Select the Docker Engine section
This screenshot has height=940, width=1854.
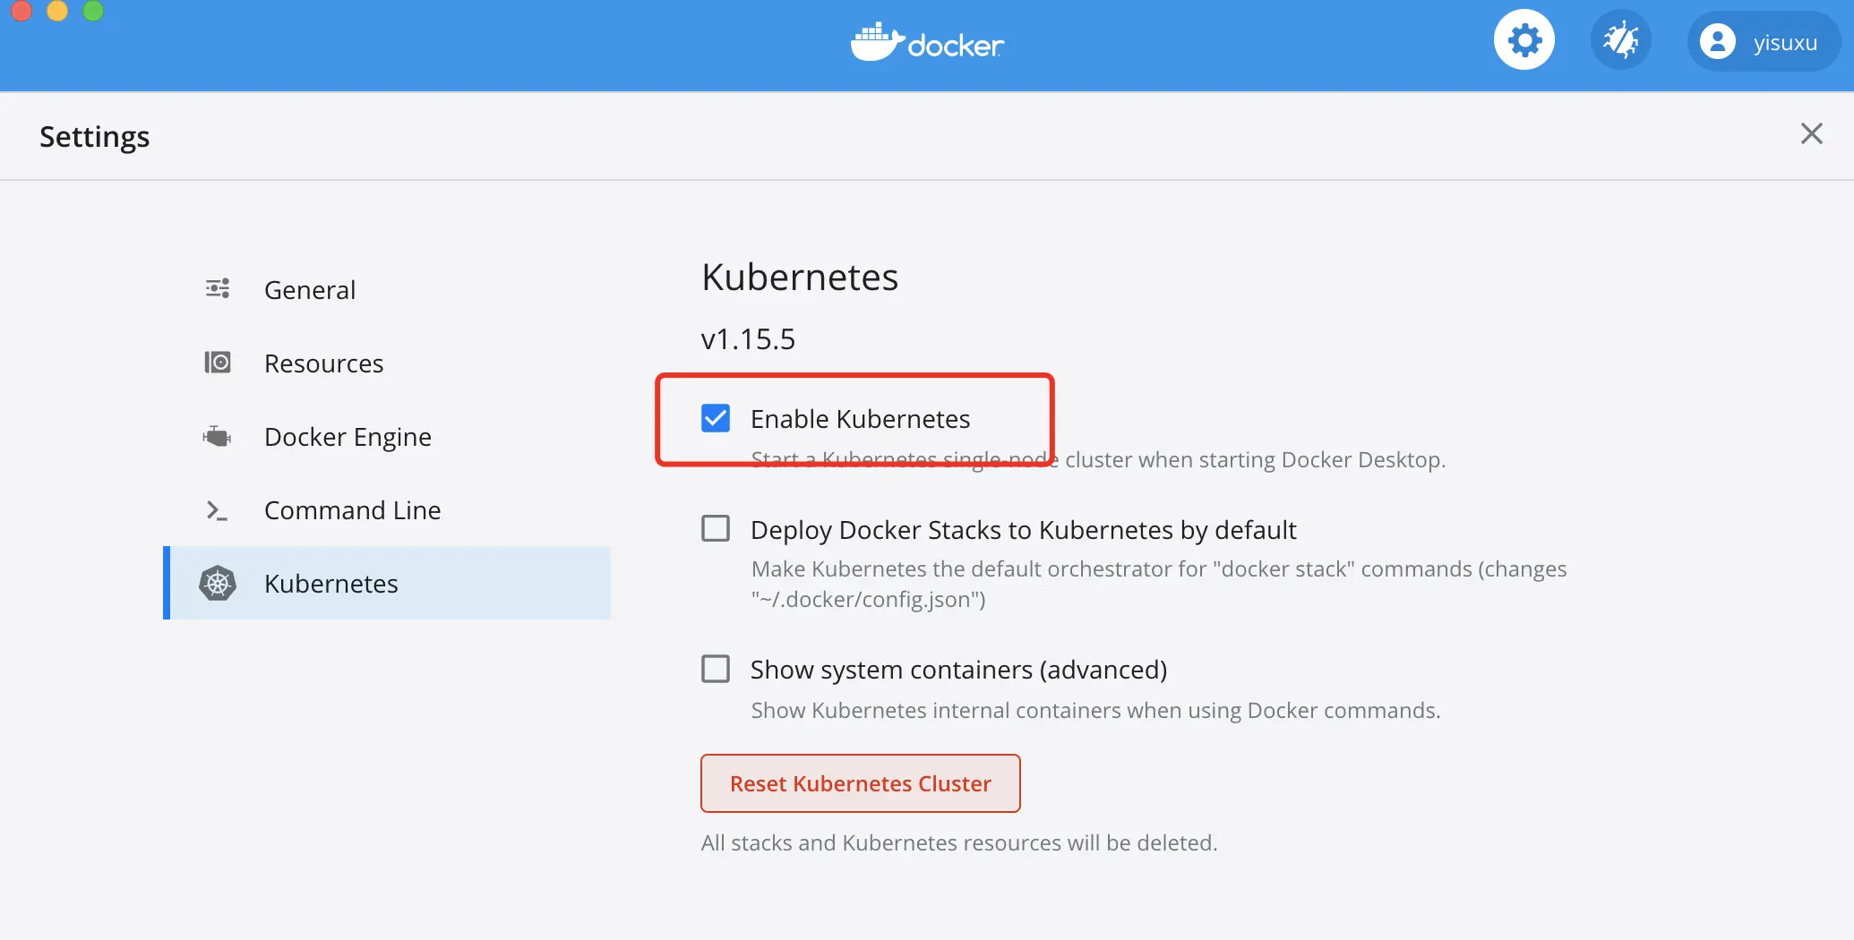click(348, 437)
